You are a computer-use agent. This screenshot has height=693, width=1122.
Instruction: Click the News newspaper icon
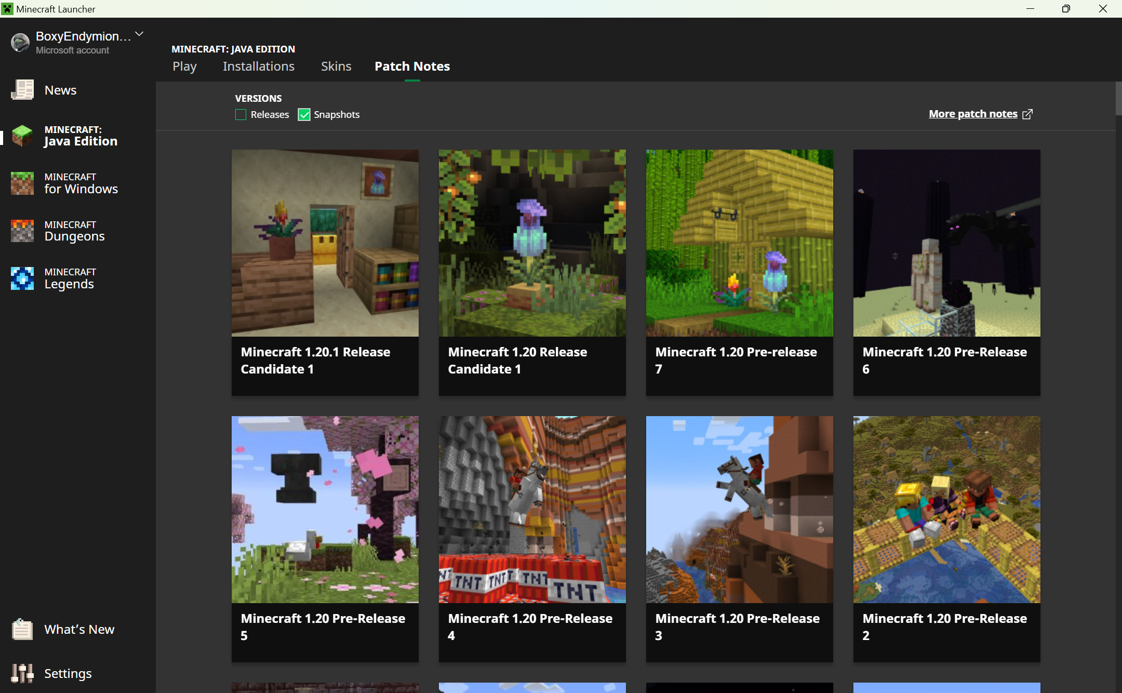(22, 90)
